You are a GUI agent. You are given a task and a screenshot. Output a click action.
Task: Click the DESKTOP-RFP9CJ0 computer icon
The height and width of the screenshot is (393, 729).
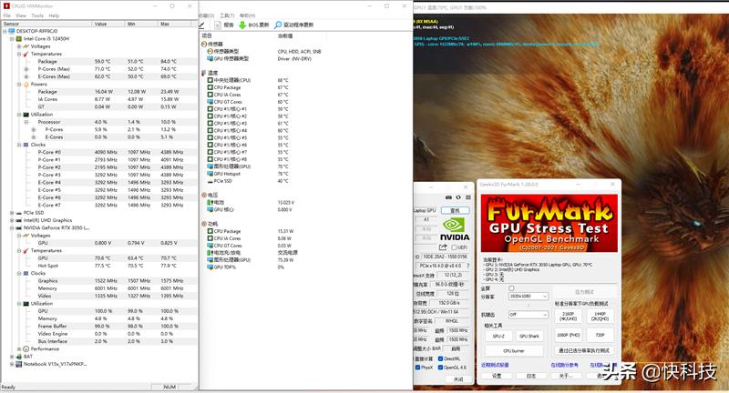coord(12,31)
